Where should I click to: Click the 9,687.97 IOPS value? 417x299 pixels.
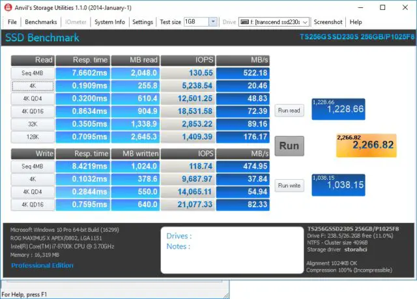click(x=188, y=179)
